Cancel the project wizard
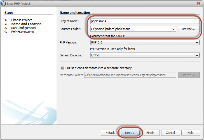Screen dimensions: 204x140 pos(170,133)
